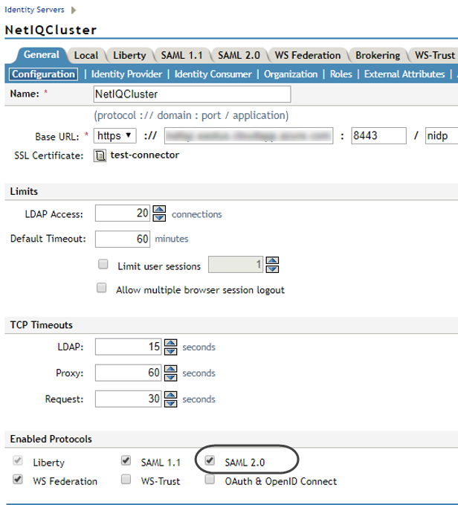The height and width of the screenshot is (505, 458).
Task: Decrease Request timeout seconds down arrow
Action: (x=170, y=403)
